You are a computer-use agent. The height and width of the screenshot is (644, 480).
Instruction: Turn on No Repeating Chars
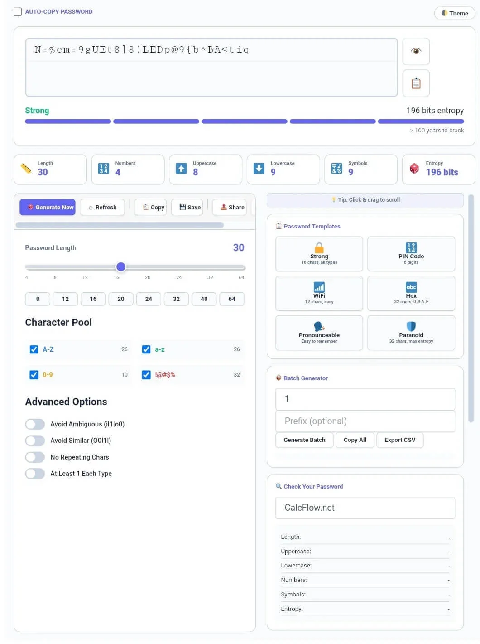pyautogui.click(x=35, y=457)
